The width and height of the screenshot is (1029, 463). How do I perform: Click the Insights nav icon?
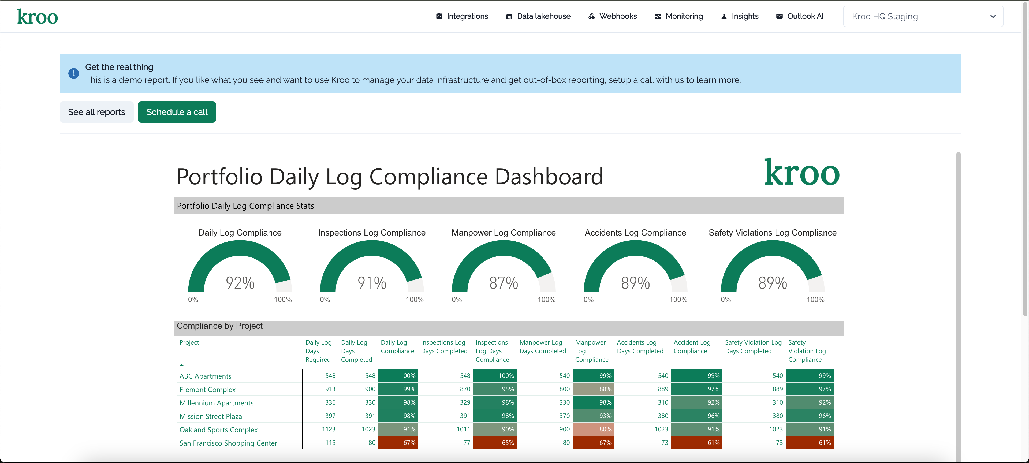[x=724, y=16]
